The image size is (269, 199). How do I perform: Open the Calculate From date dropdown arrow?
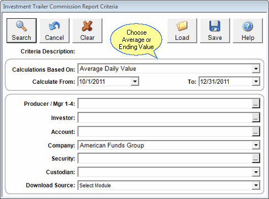[x=135, y=82]
